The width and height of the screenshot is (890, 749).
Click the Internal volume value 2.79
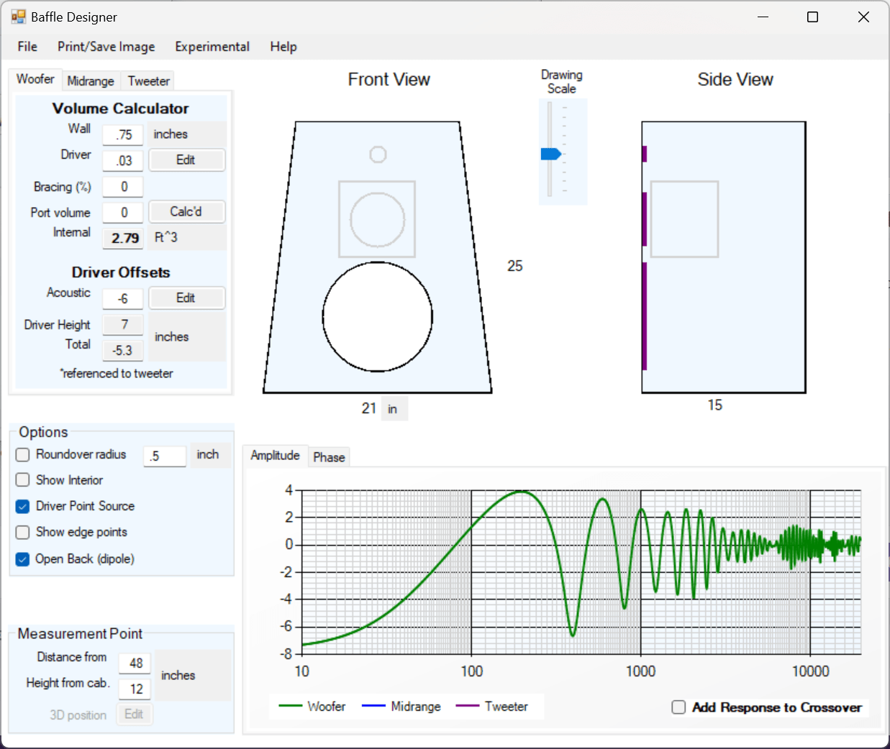coord(123,238)
